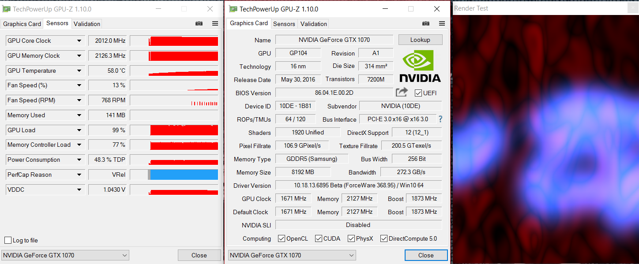Switch to Graphics Card tab in Sensors window
The image size is (639, 264).
coord(22,24)
